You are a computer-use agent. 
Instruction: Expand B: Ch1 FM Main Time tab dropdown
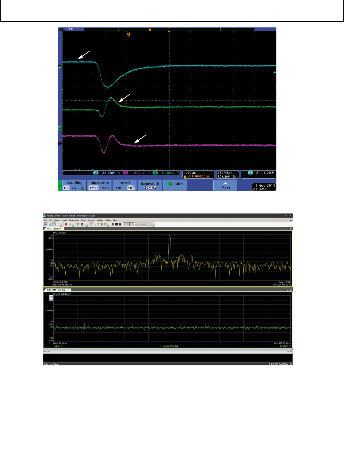click(x=69, y=290)
